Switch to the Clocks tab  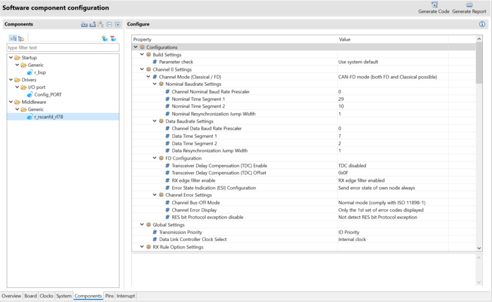click(46, 296)
